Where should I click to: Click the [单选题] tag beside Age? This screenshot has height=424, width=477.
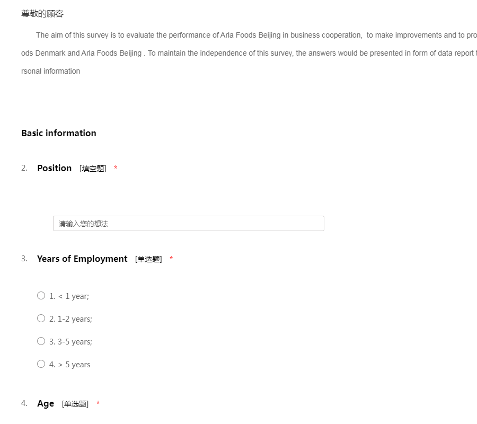pyautogui.click(x=75, y=404)
